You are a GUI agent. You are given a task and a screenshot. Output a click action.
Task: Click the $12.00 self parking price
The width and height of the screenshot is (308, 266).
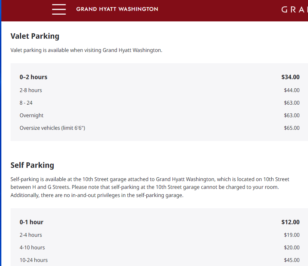click(290, 222)
